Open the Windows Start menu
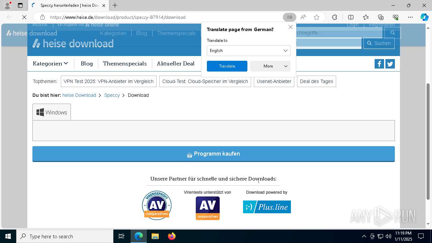The width and height of the screenshot is (432, 243). [8, 236]
